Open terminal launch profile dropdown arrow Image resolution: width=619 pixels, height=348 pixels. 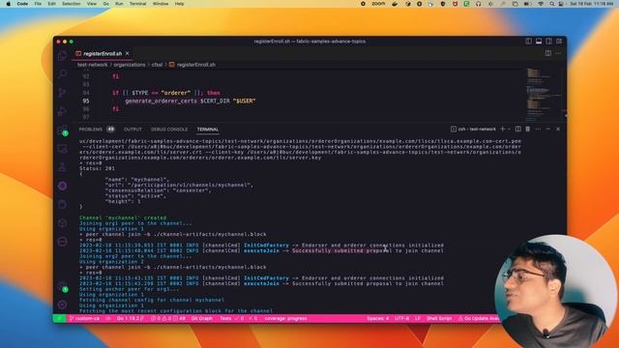click(x=509, y=129)
